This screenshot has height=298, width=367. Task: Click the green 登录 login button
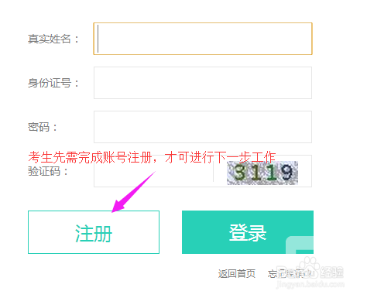(x=248, y=232)
